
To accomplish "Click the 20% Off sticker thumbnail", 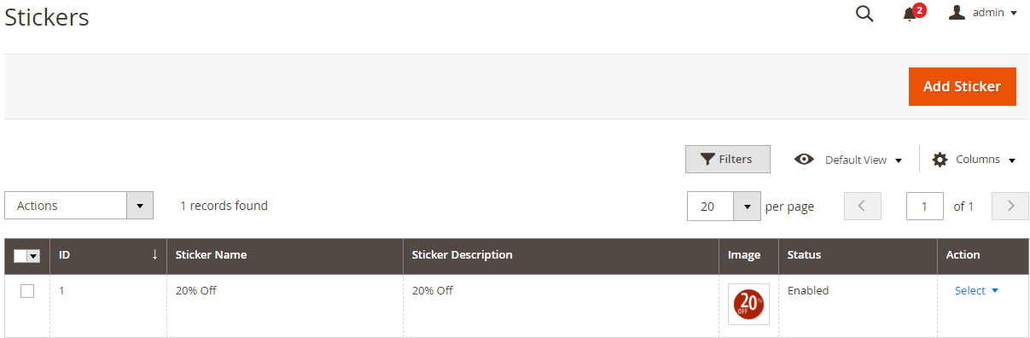I will [748, 304].
